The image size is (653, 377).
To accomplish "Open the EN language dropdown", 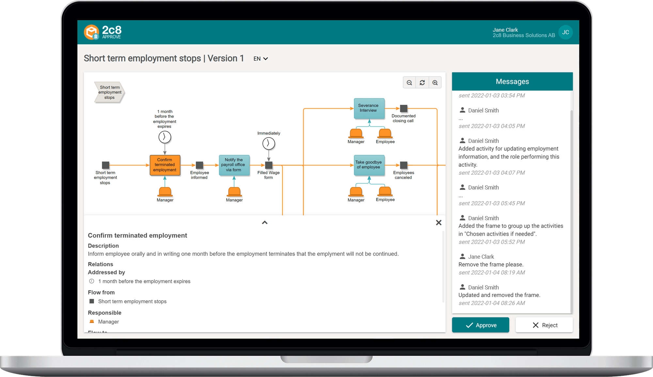I will pos(261,59).
